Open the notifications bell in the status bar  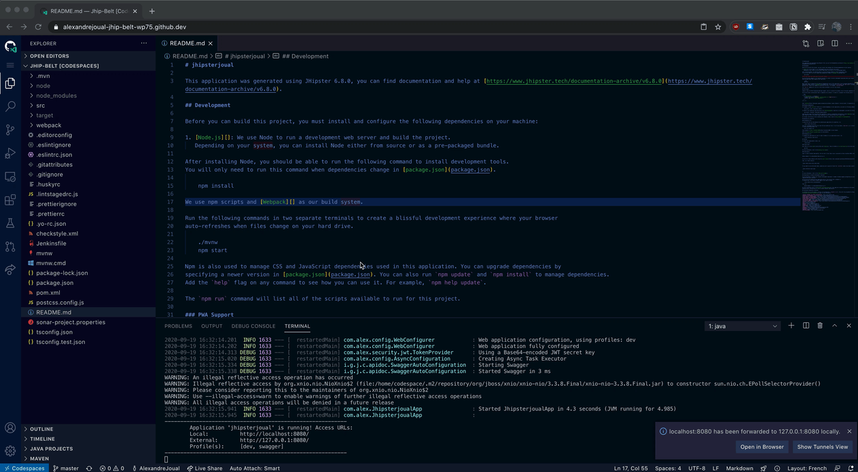point(851,468)
